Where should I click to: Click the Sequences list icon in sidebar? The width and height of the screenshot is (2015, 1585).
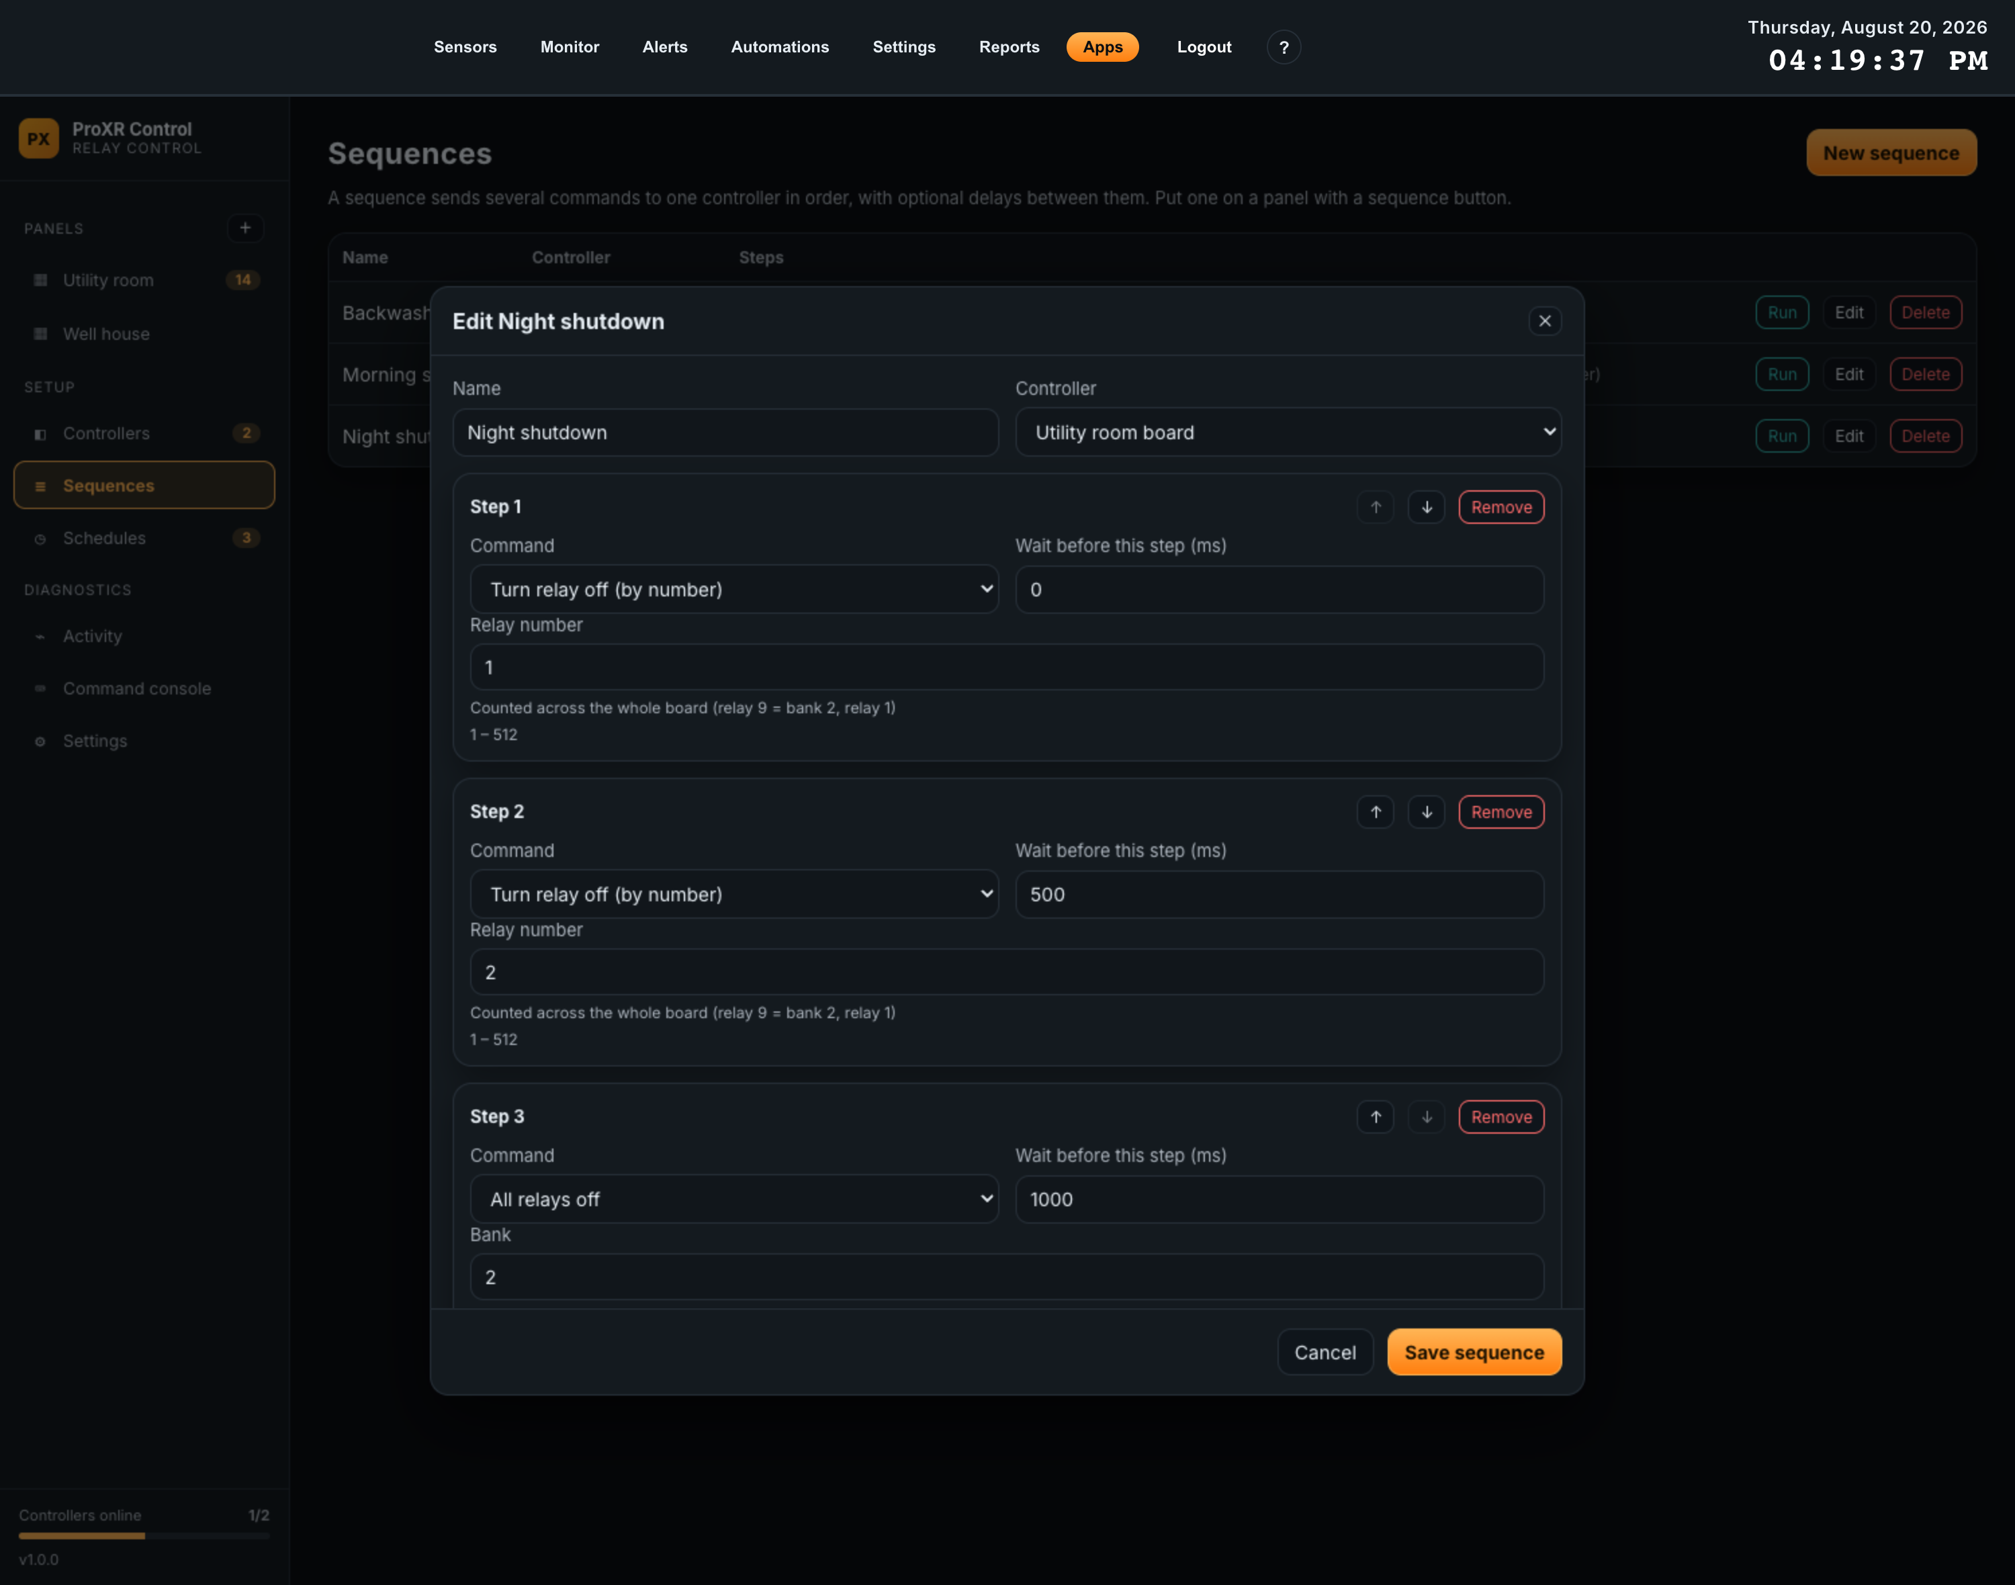point(40,486)
